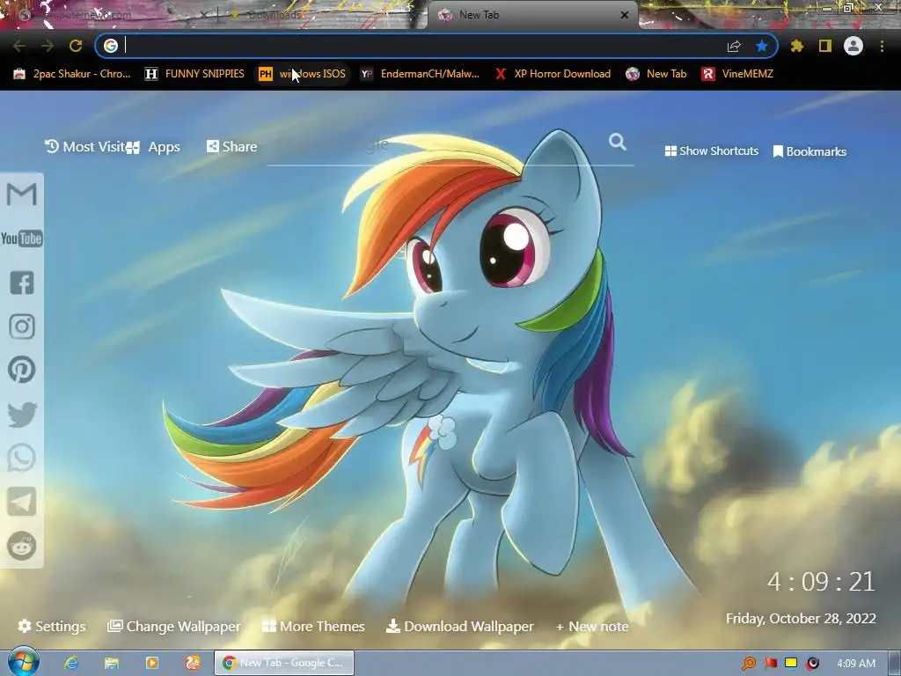
Task: Open the New Tab bookmark in bookmarks bar
Action: 656,74
